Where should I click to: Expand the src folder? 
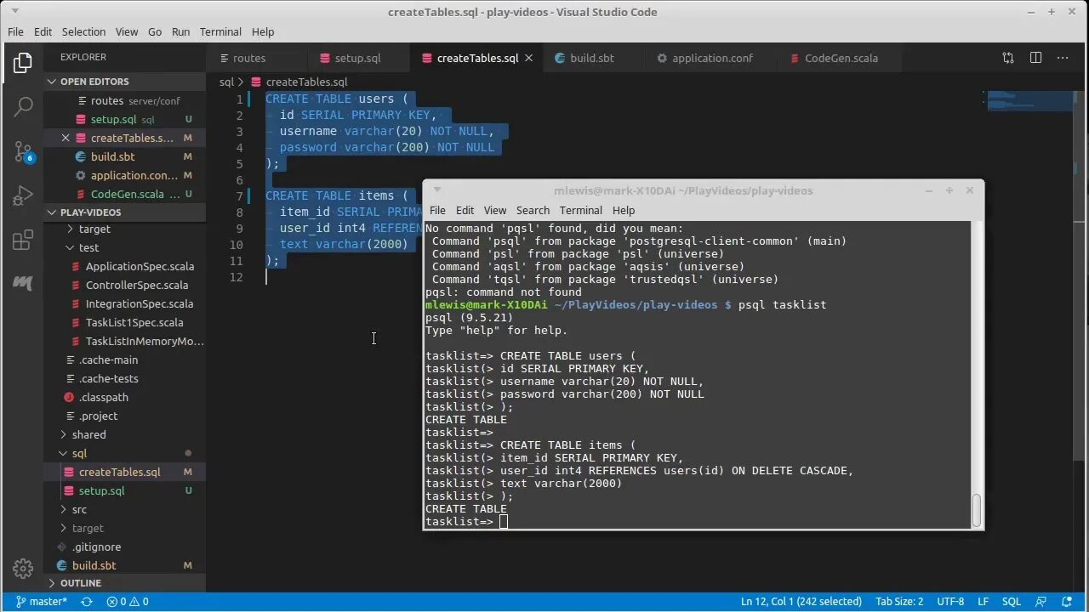tap(124, 509)
